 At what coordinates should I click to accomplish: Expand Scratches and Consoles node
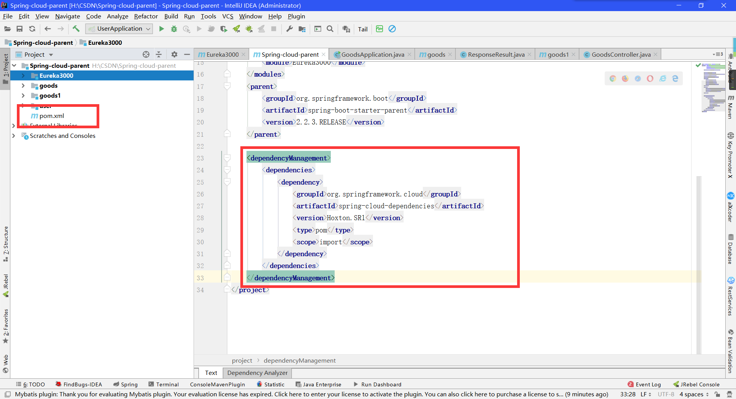(x=14, y=136)
